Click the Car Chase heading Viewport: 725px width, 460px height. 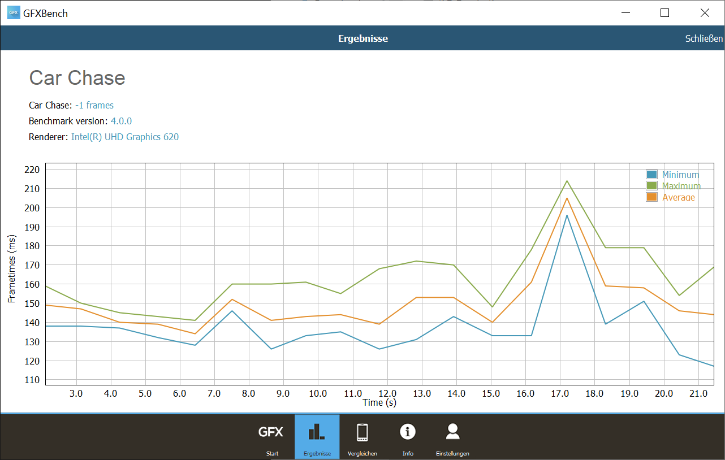coord(77,78)
